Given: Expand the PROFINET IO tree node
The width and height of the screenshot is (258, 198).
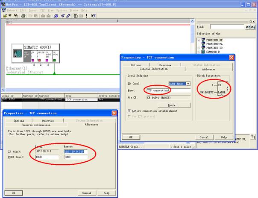Looking at the screenshot, I should [199, 48].
